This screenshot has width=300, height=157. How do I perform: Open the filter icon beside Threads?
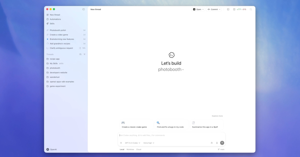coord(84,54)
